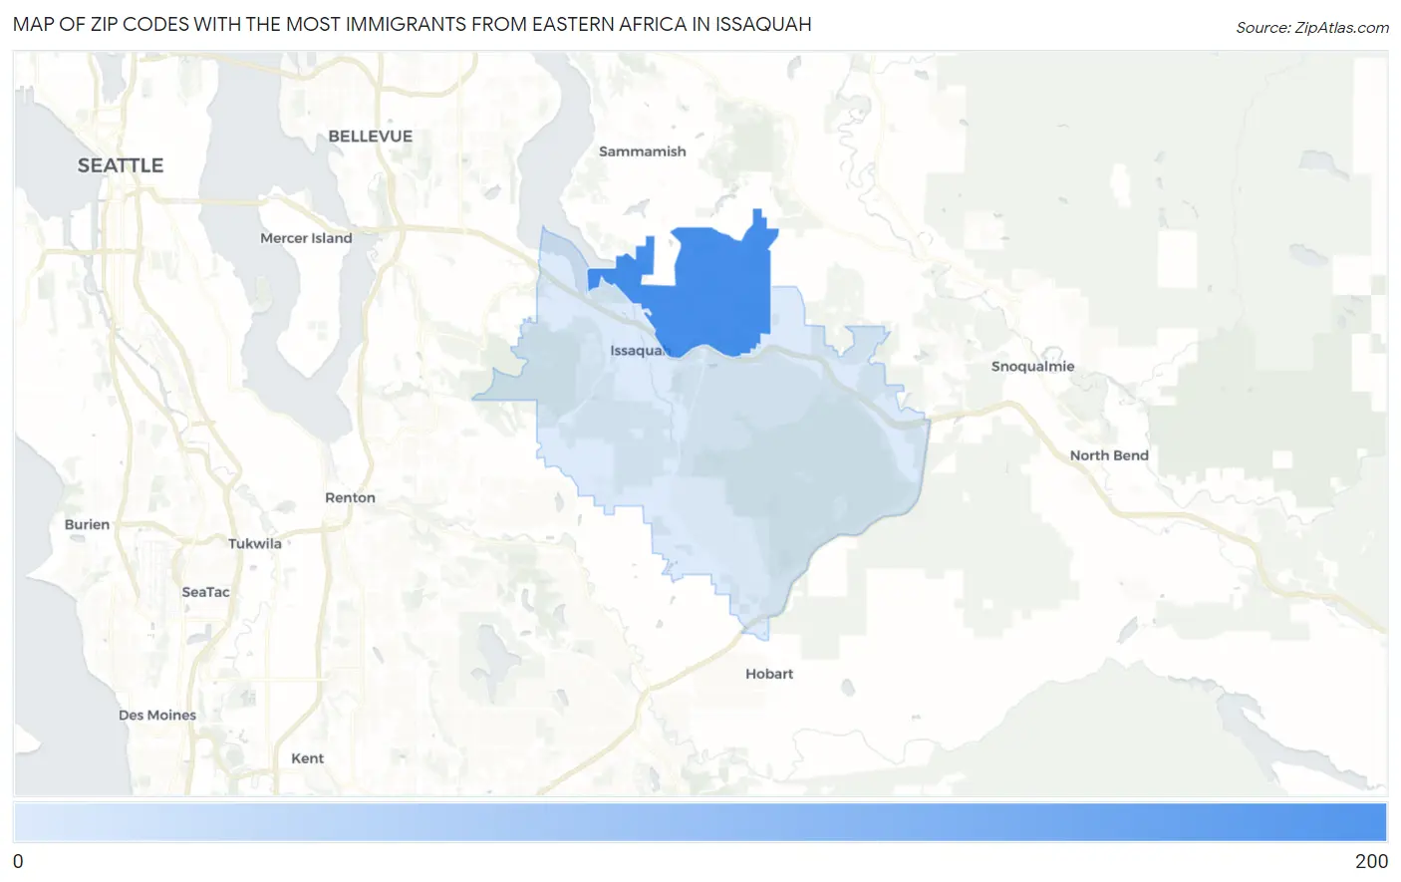The width and height of the screenshot is (1401, 882).
Task: Click the map title heading
Action: [413, 24]
